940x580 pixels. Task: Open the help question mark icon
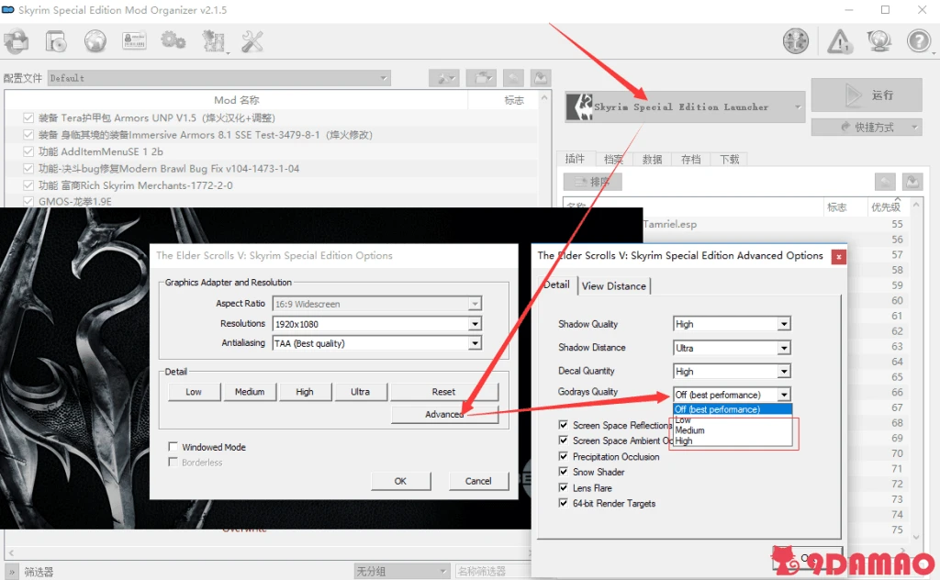(x=918, y=41)
